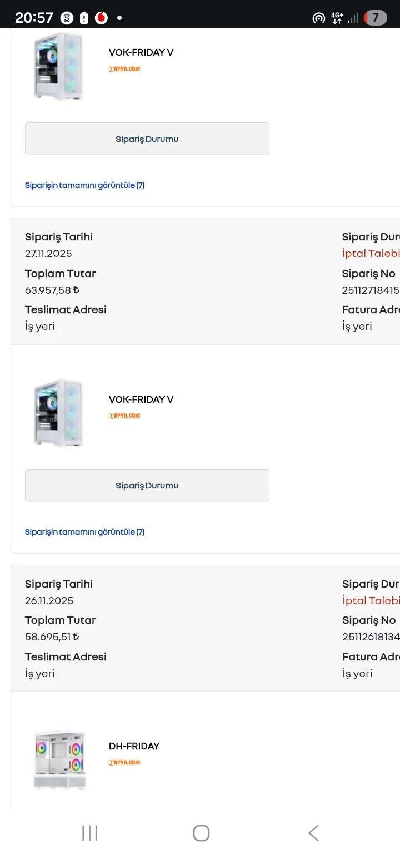Tap İptal Talebi status of 27.11.2025 order
The height and width of the screenshot is (859, 400).
coord(371,253)
